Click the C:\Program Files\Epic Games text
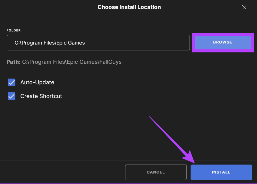Viewport: 257px width, 184px height. pos(50,43)
